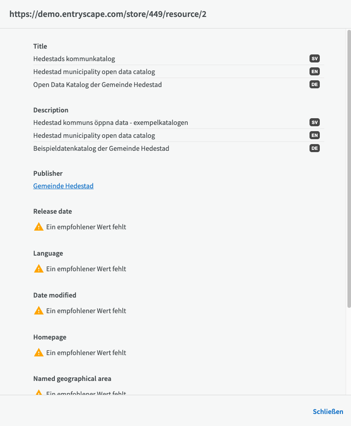The width and height of the screenshot is (351, 426).
Task: Click the DE badge beside Open Data Katalog
Action: click(314, 84)
